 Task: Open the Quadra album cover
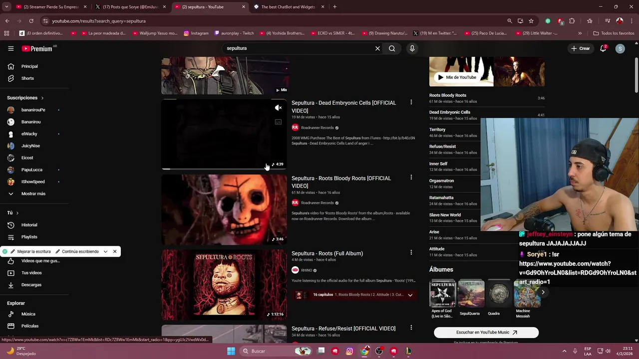(499, 294)
